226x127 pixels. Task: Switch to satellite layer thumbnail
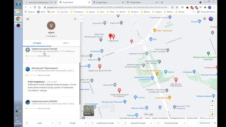(x=89, y=110)
